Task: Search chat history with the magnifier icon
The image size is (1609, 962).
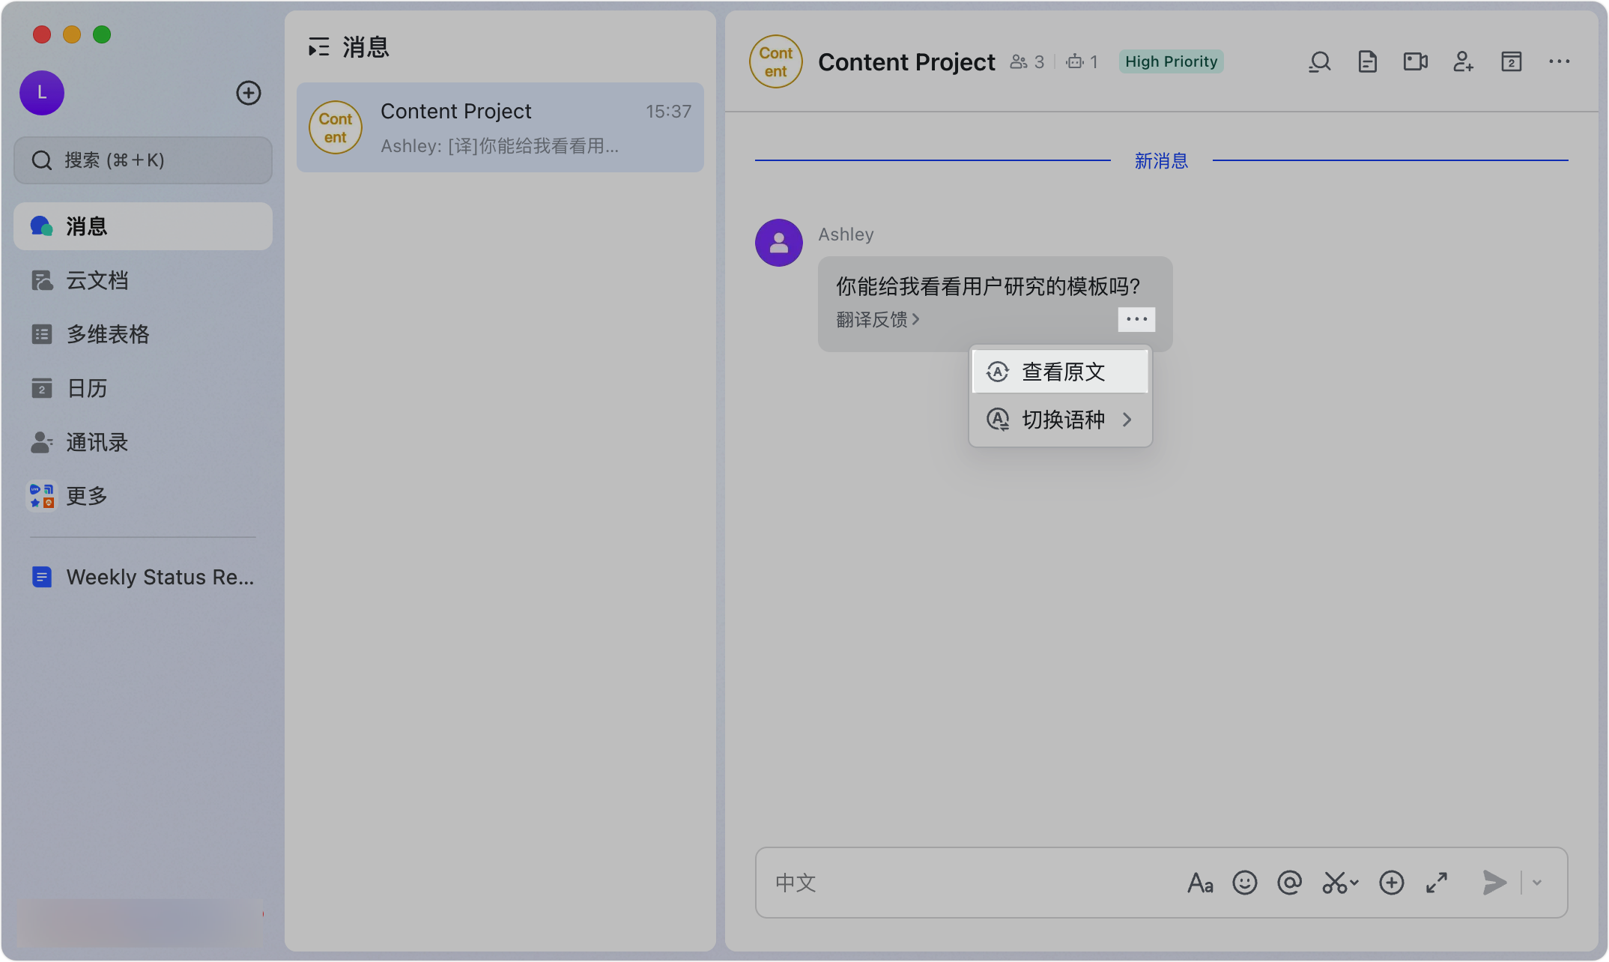Action: tap(1320, 62)
